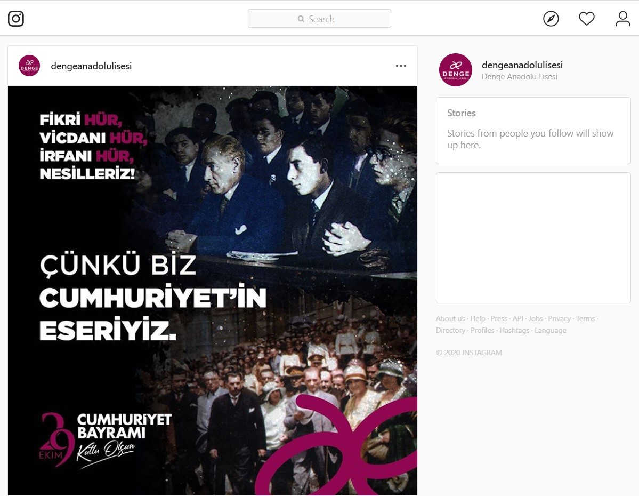The height and width of the screenshot is (496, 639).
Task: Focus the Search input field
Action: click(320, 18)
